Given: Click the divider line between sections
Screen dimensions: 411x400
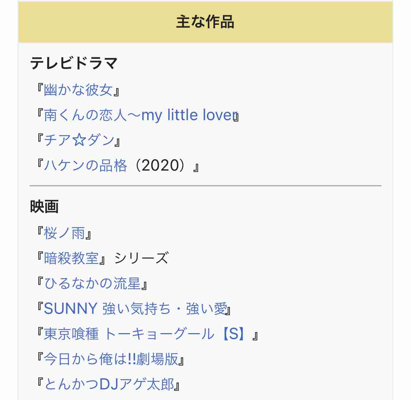Looking at the screenshot, I should tap(205, 186).
